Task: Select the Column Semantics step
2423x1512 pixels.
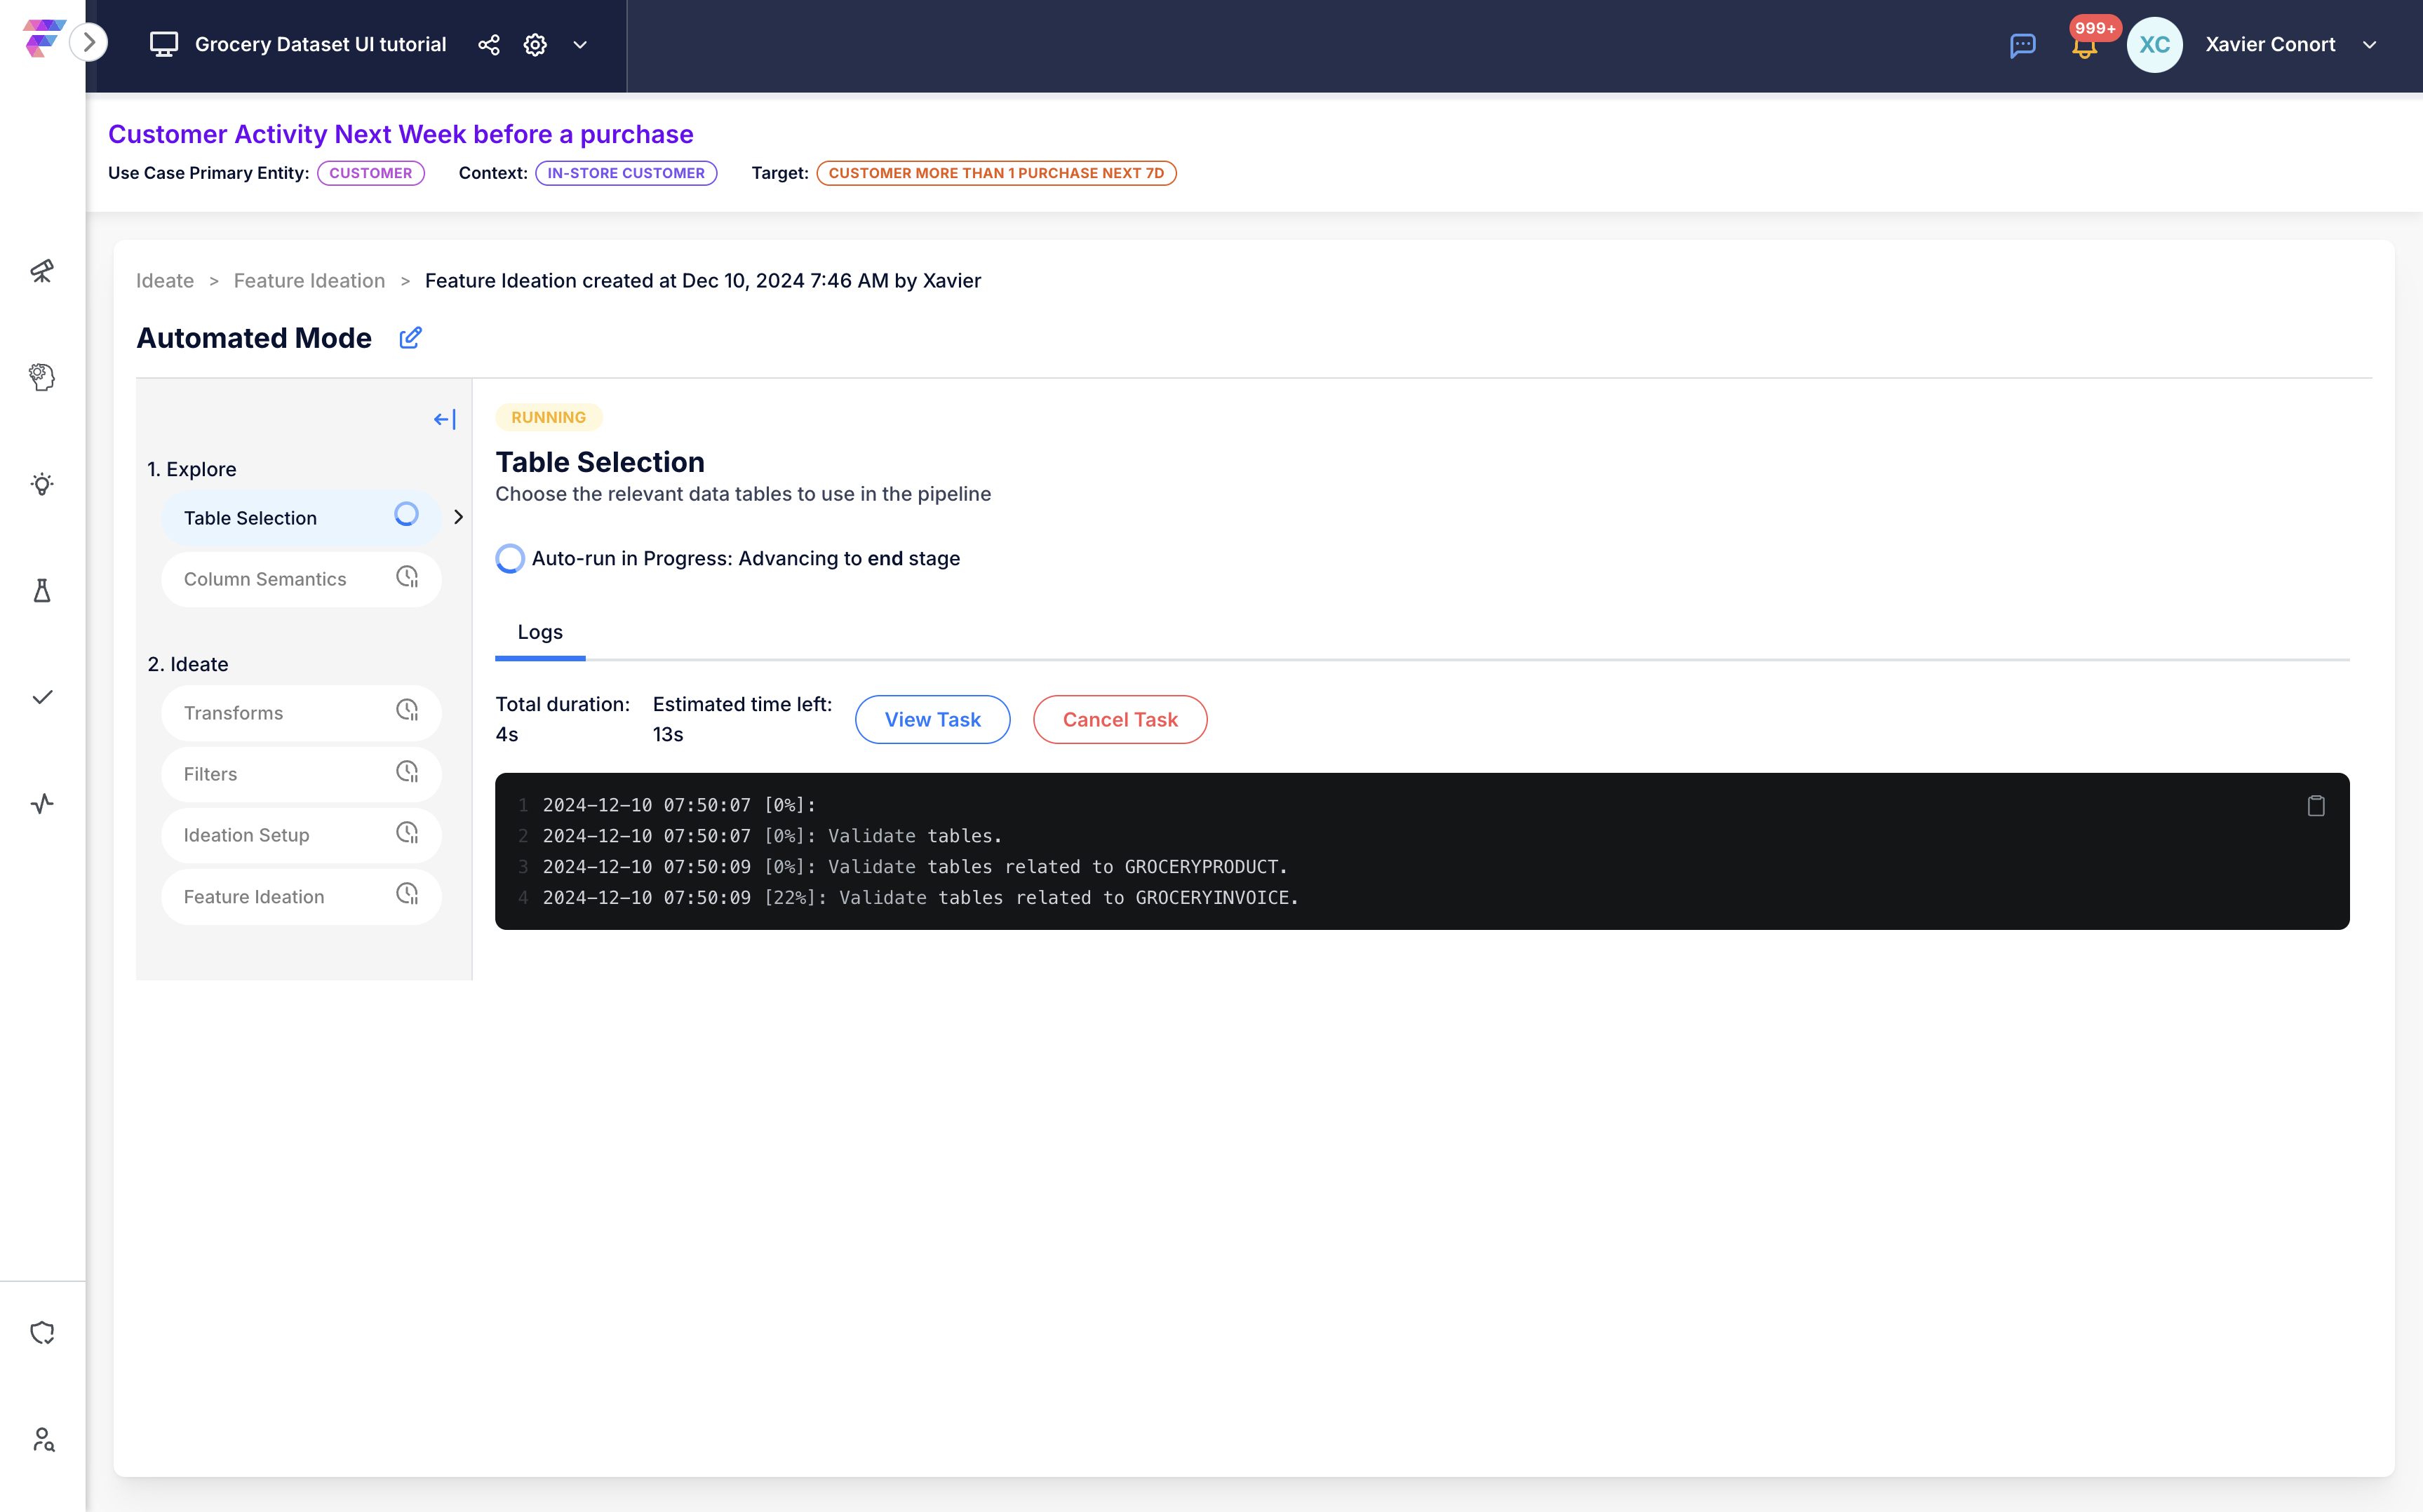Action: coord(301,579)
